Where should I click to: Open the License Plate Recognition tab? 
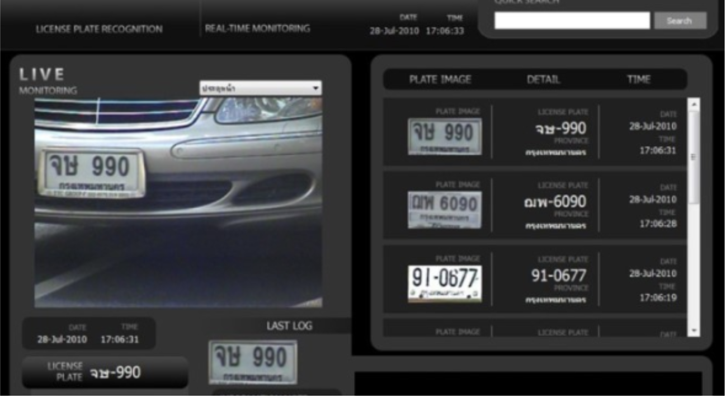coord(99,29)
